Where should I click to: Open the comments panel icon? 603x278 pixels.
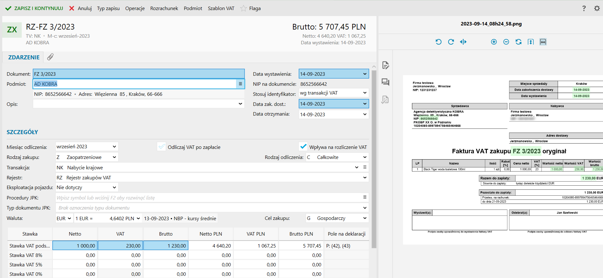[x=385, y=82]
